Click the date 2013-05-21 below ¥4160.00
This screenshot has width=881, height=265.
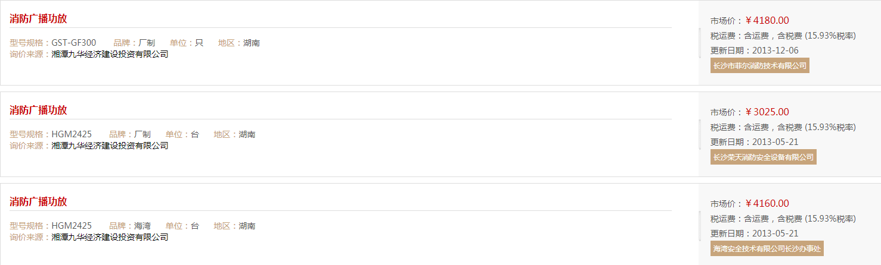[775, 234]
